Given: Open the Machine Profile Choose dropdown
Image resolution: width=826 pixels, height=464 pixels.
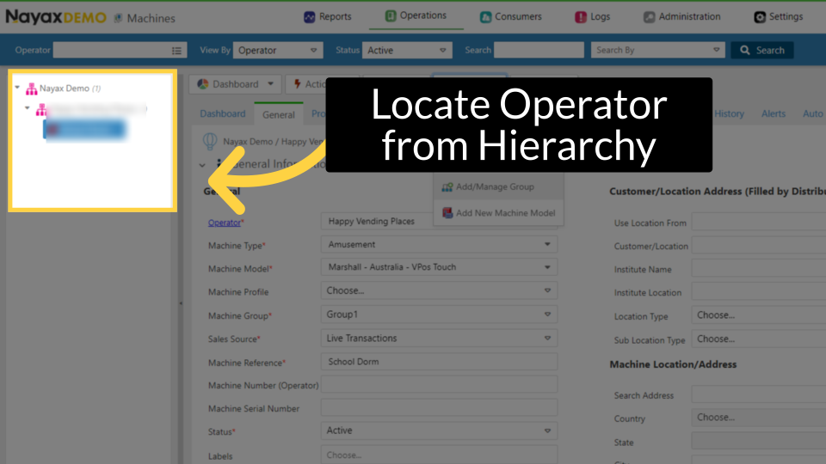Looking at the screenshot, I should [439, 290].
